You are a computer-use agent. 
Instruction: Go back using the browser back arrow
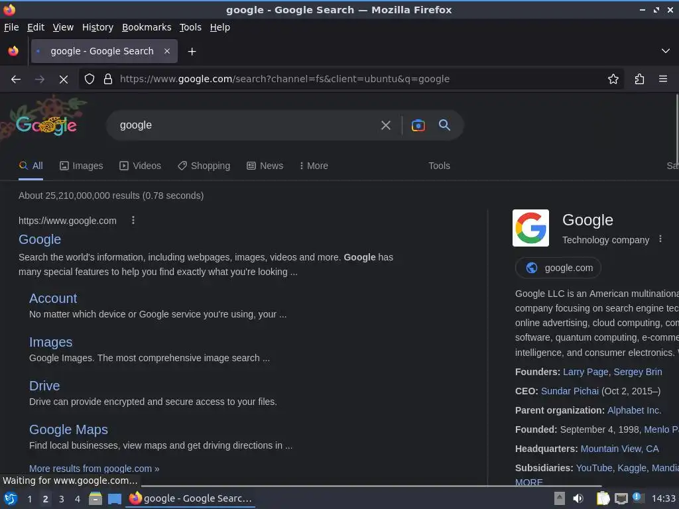16,80
